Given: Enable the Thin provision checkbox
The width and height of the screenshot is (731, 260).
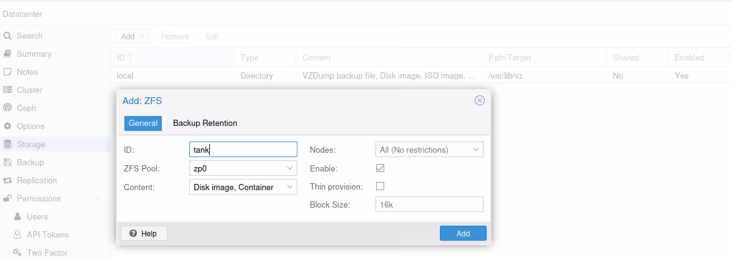Looking at the screenshot, I should point(380,186).
